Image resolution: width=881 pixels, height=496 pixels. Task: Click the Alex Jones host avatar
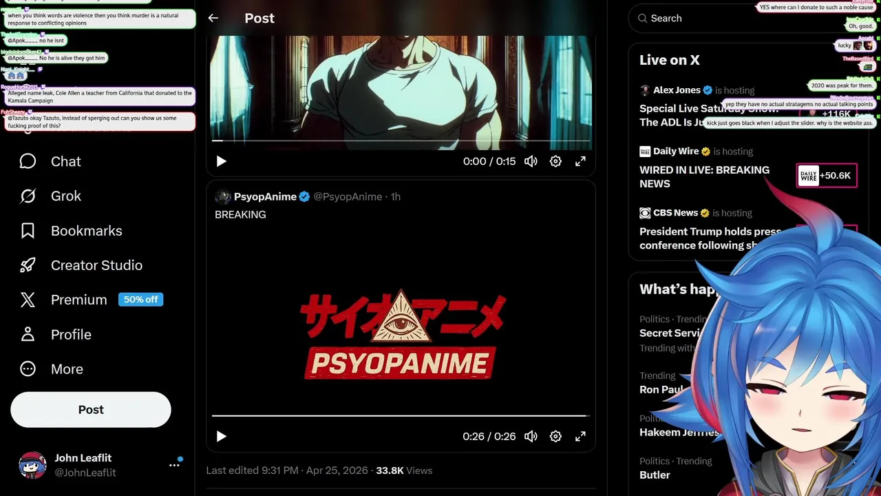tap(645, 90)
